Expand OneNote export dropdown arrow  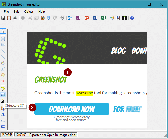pyautogui.click(x=82, y=18)
